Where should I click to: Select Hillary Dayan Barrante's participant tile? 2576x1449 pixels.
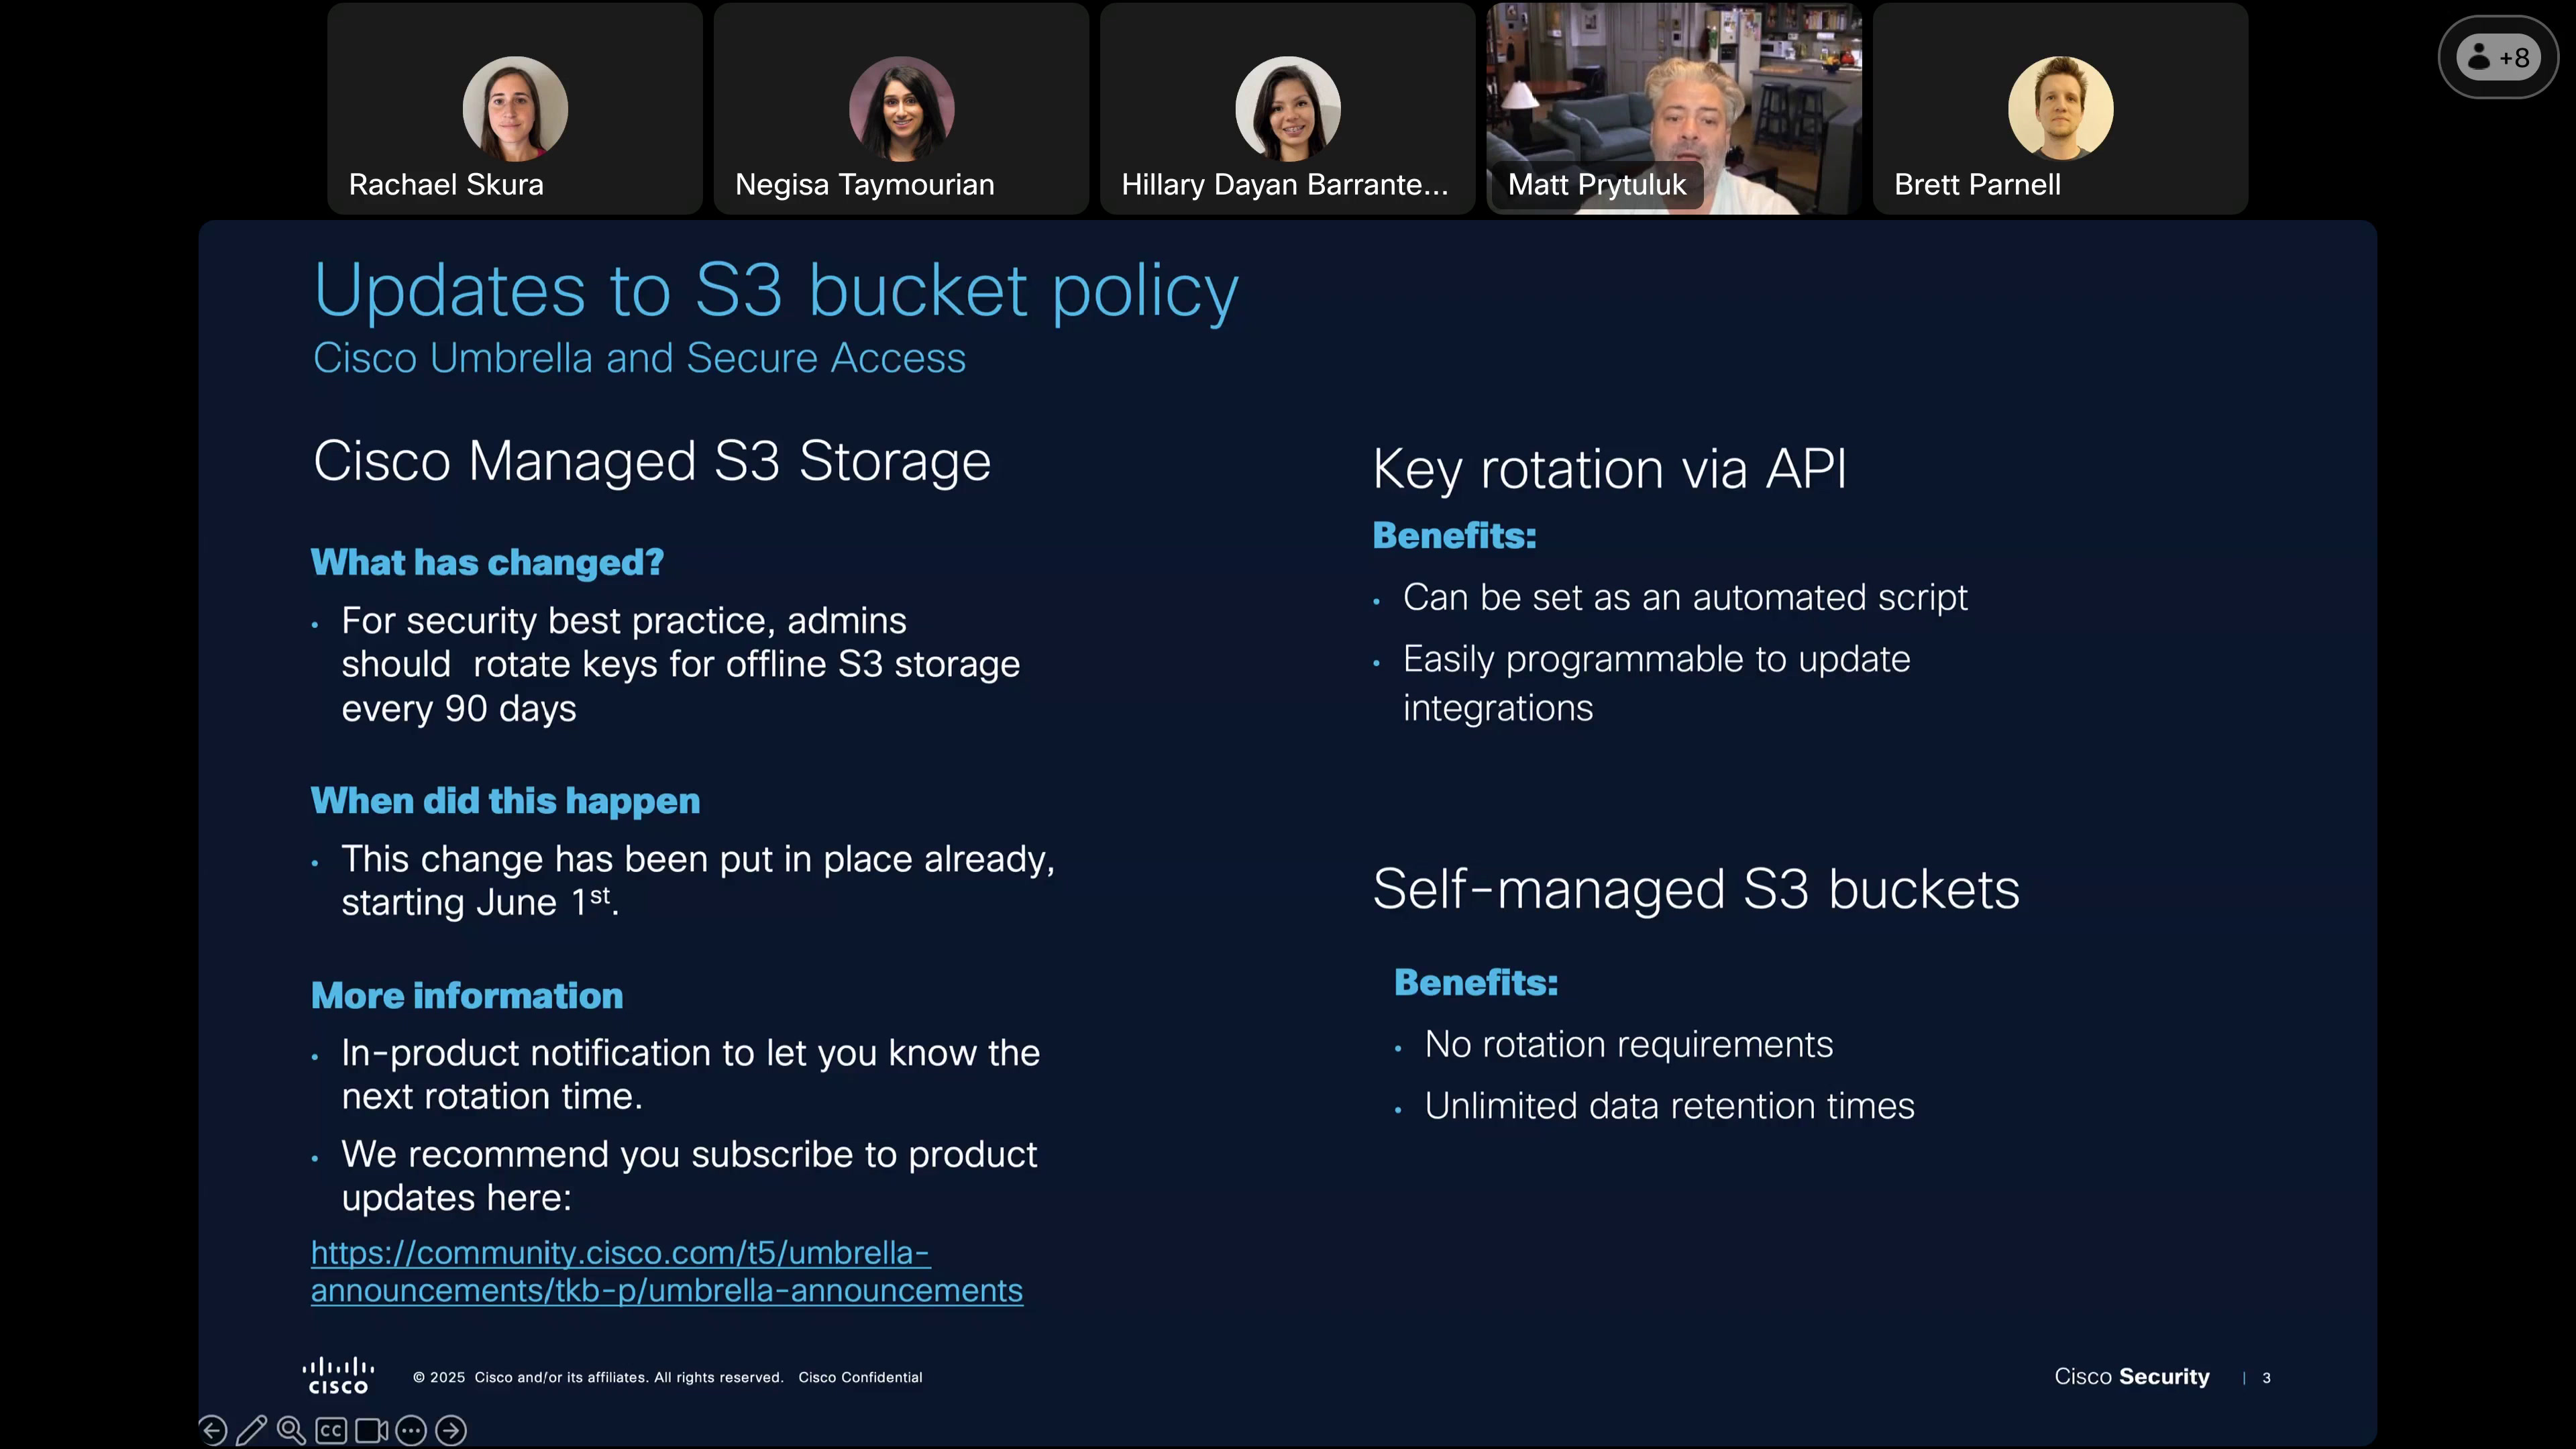[1288, 108]
